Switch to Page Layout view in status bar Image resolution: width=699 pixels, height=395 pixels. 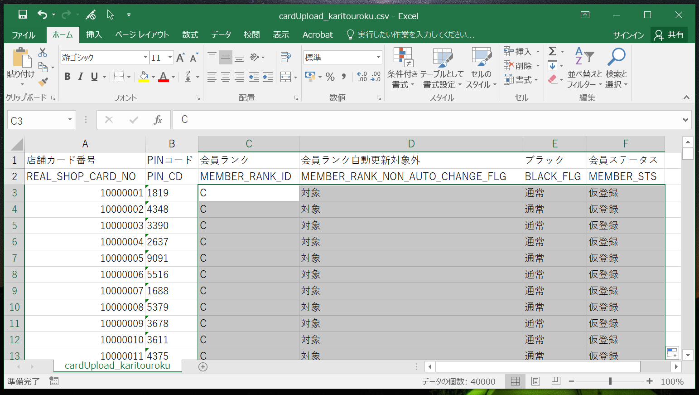535,381
